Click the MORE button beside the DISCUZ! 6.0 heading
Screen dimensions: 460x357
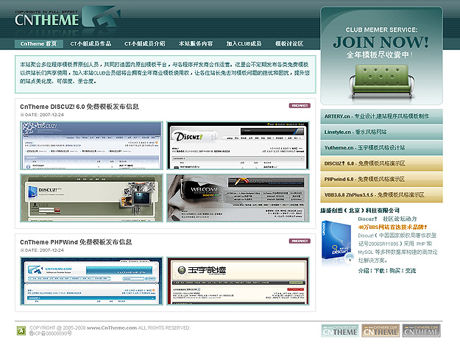(300, 106)
